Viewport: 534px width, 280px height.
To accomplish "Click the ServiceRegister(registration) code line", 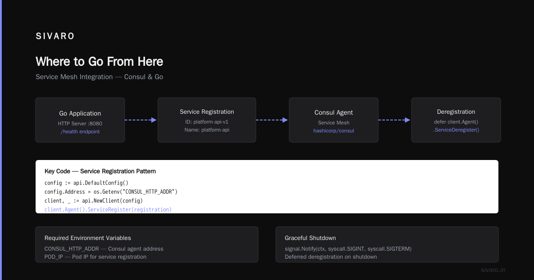I will click(x=108, y=209).
